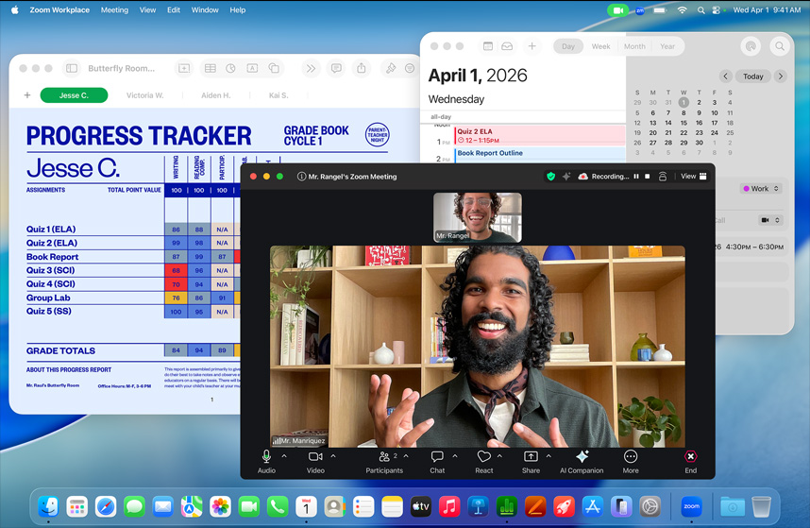Expand the React options chevron
Viewport: 810px width, 528px height.
click(500, 456)
